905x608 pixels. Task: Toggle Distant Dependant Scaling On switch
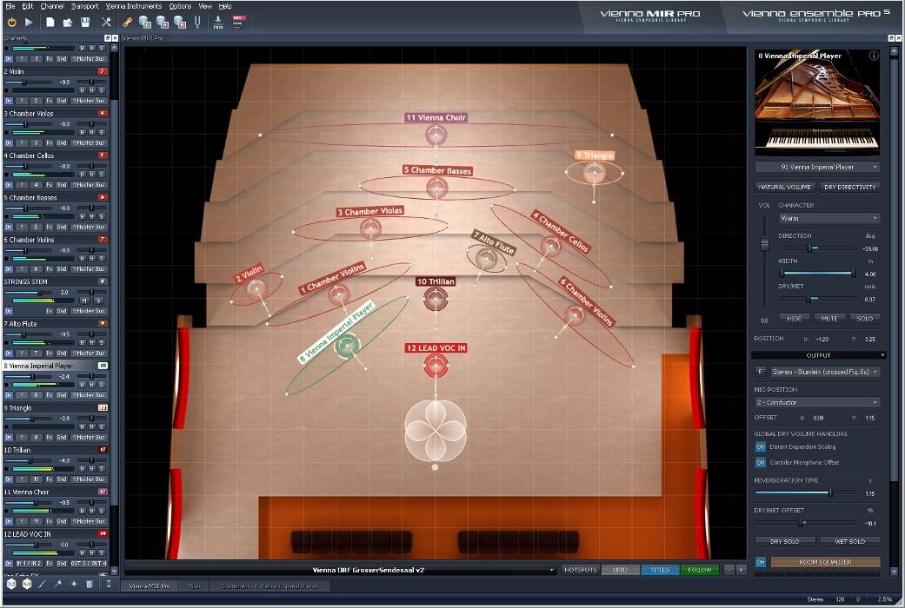coord(761,447)
